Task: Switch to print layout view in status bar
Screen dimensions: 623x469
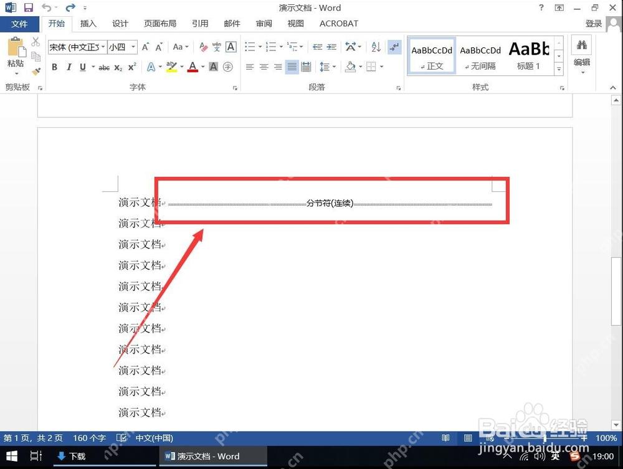Action: pyautogui.click(x=468, y=438)
